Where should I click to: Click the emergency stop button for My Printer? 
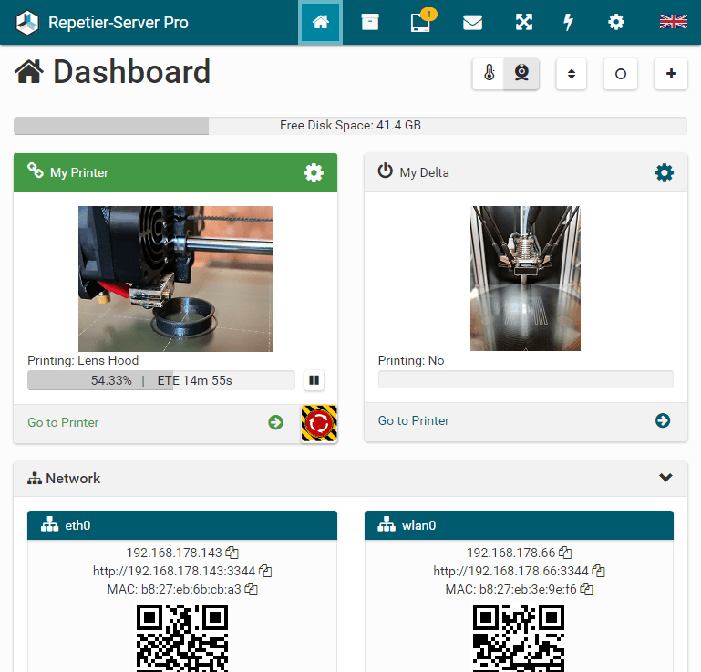[x=319, y=424]
